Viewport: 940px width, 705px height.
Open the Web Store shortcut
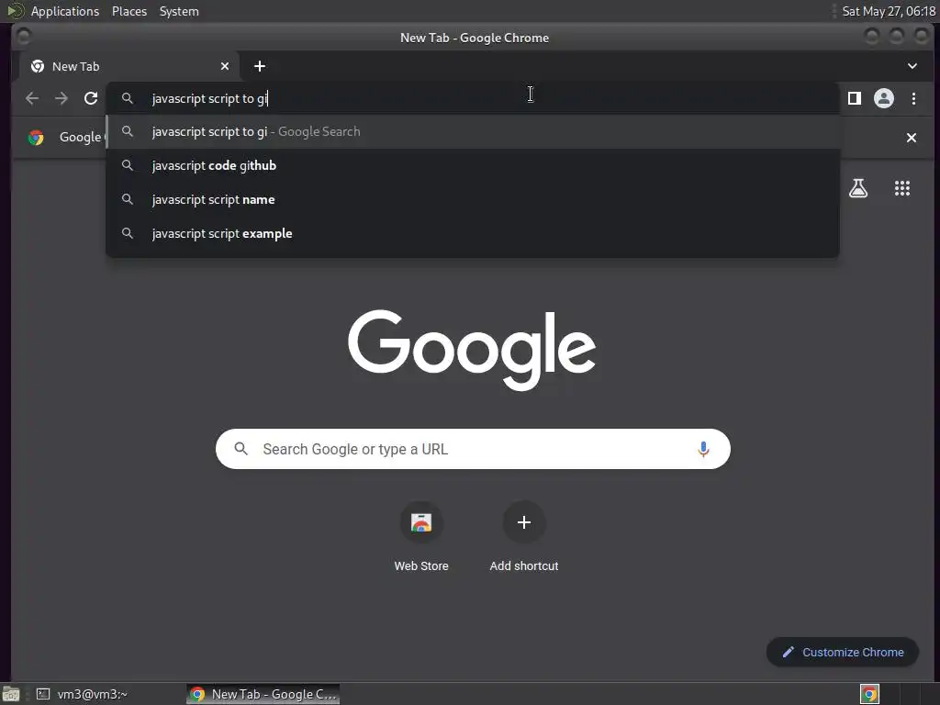[421, 536]
